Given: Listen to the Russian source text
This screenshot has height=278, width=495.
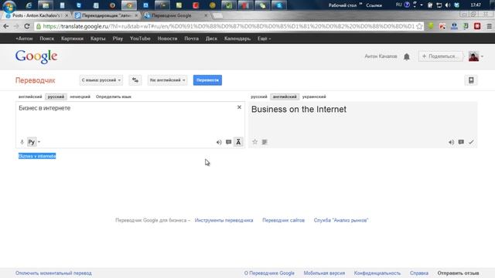Looking at the screenshot, I should 219,142.
